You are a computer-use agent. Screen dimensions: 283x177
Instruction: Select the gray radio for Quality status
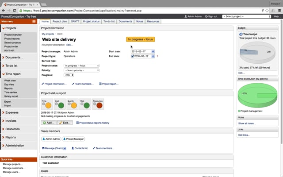point(69,104)
